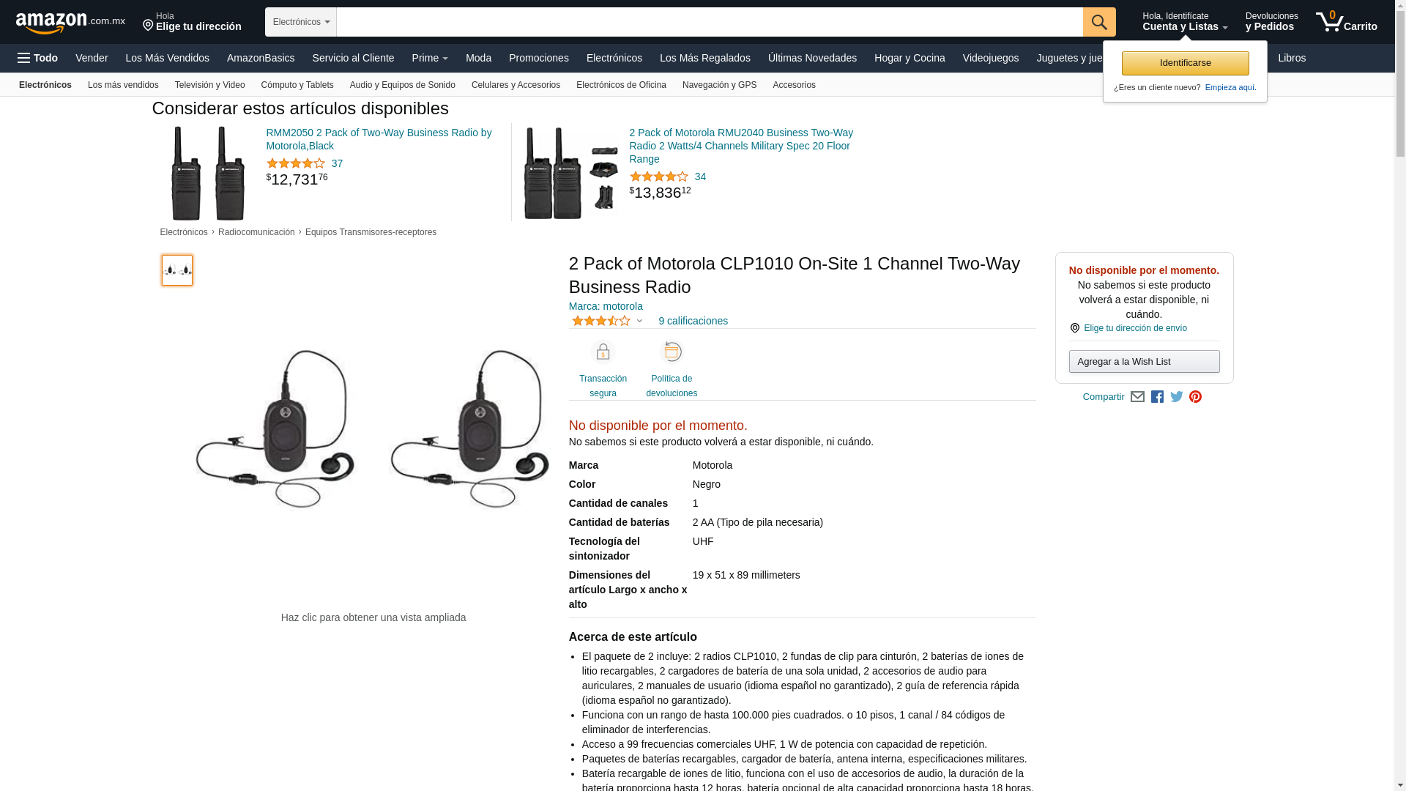Open the Todo hamburger menu
Image resolution: width=1406 pixels, height=791 pixels.
click(x=37, y=58)
